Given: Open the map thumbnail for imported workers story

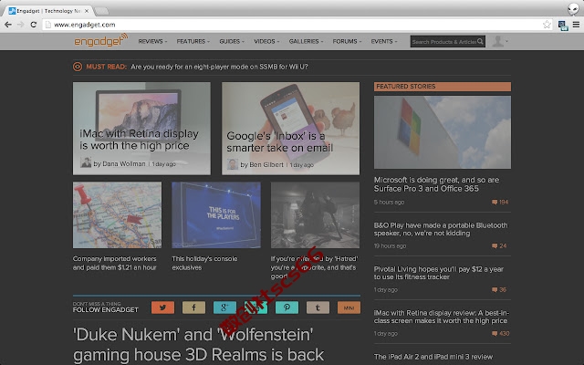Looking at the screenshot, I should (118, 215).
